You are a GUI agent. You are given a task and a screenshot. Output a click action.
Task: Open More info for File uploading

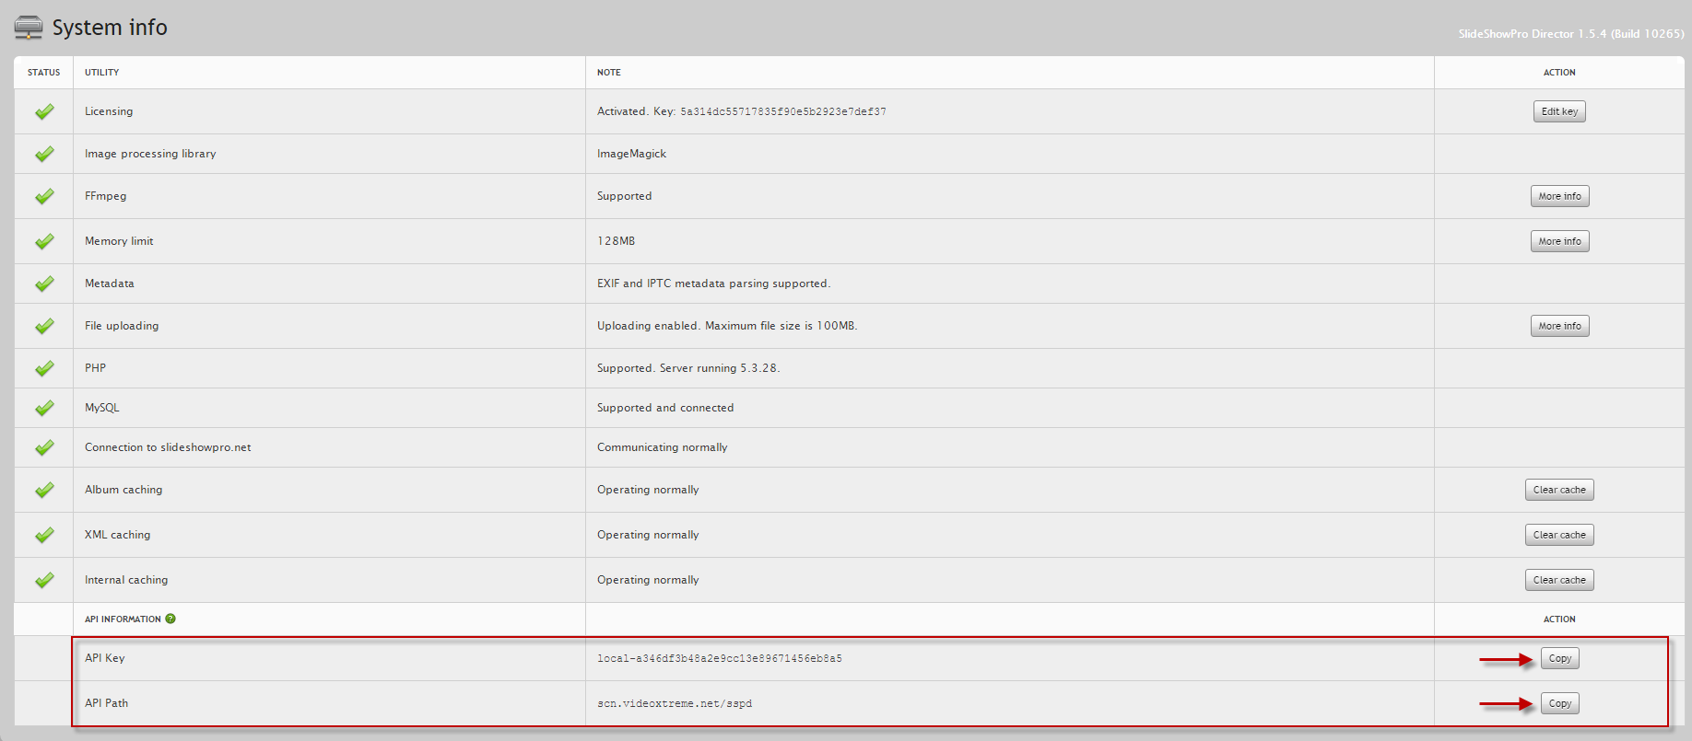point(1559,326)
